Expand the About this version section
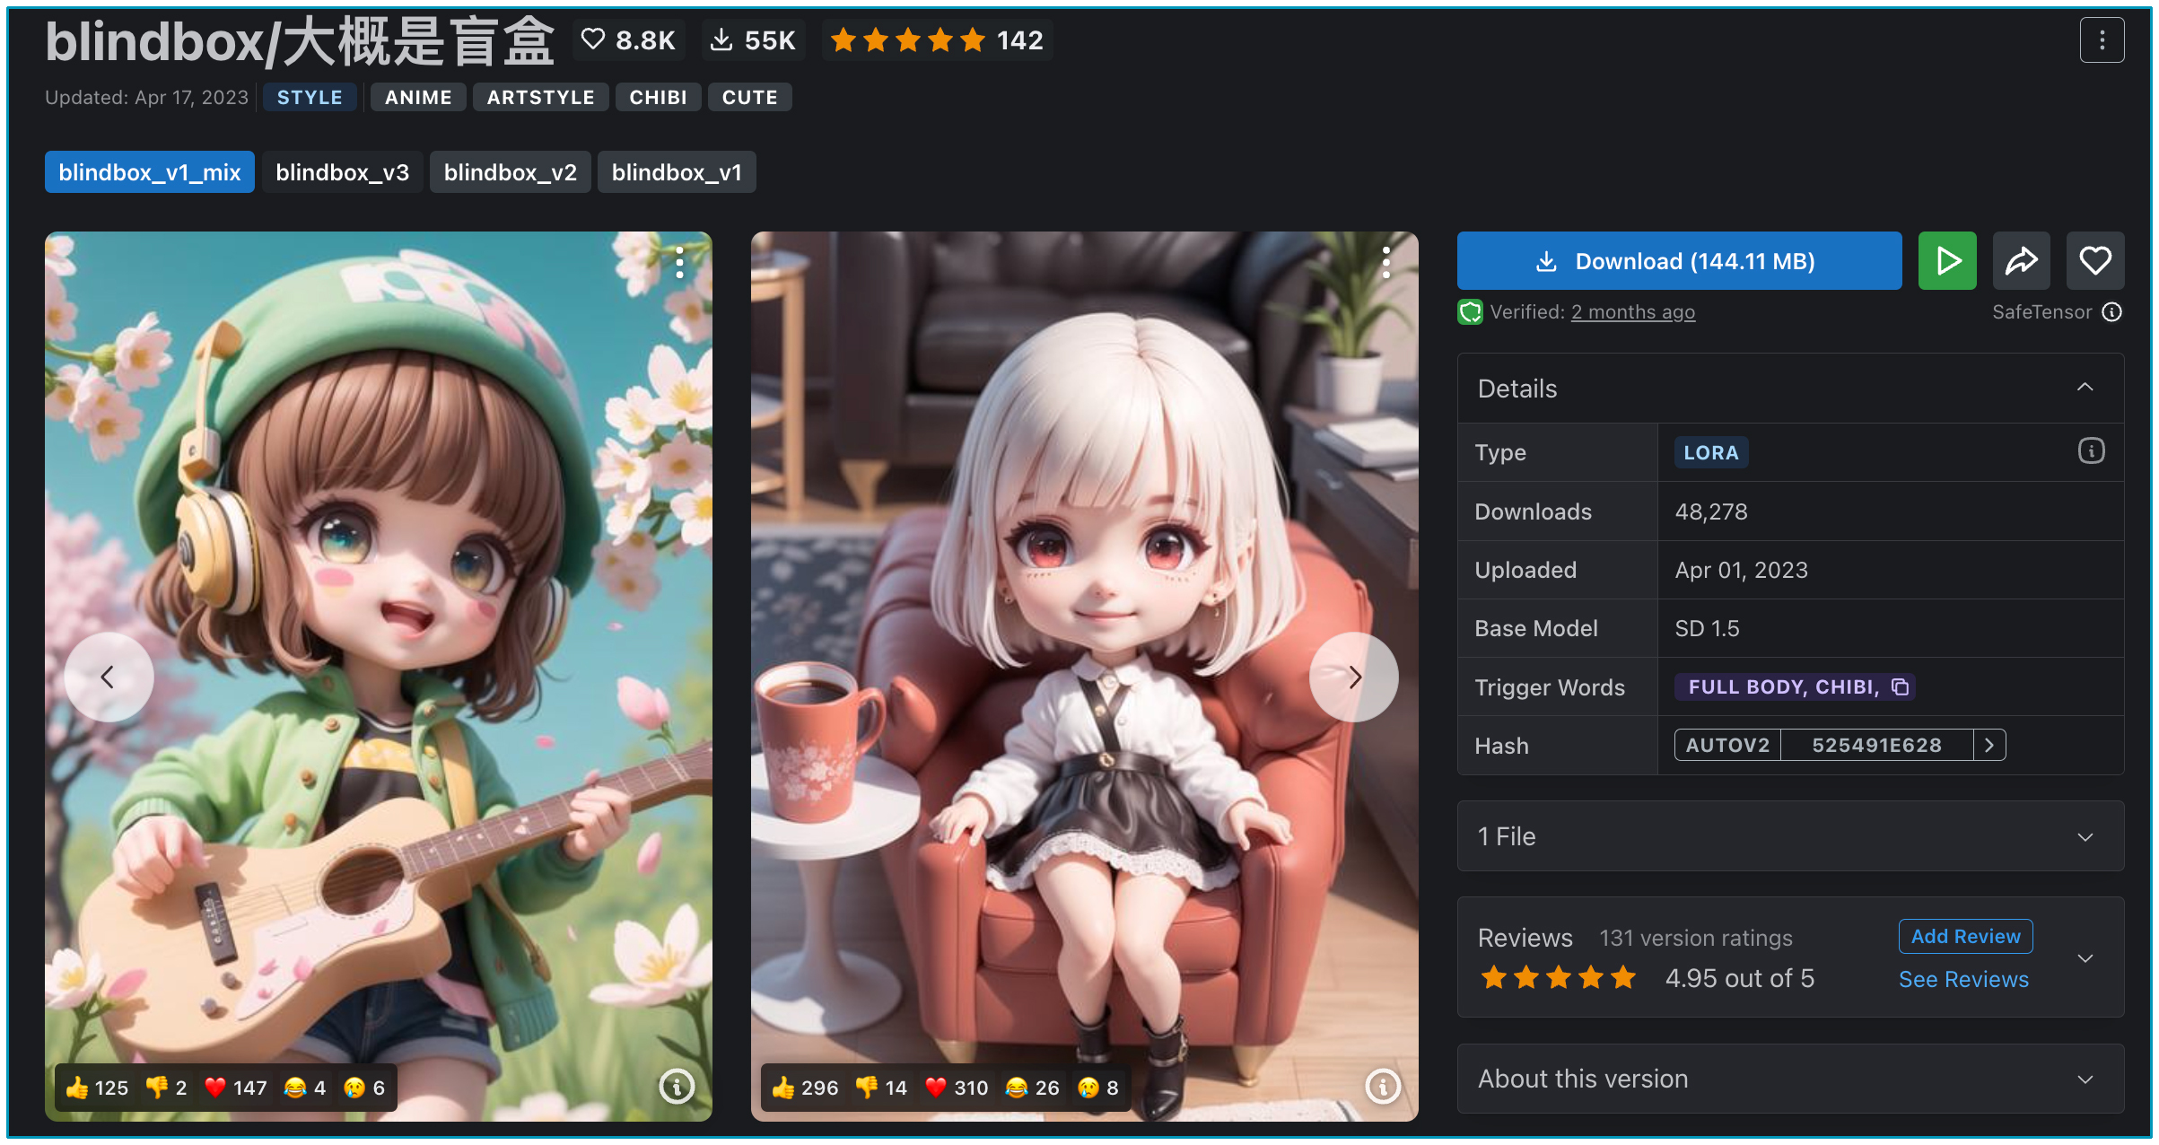The width and height of the screenshot is (2159, 1145). coord(2085,1079)
